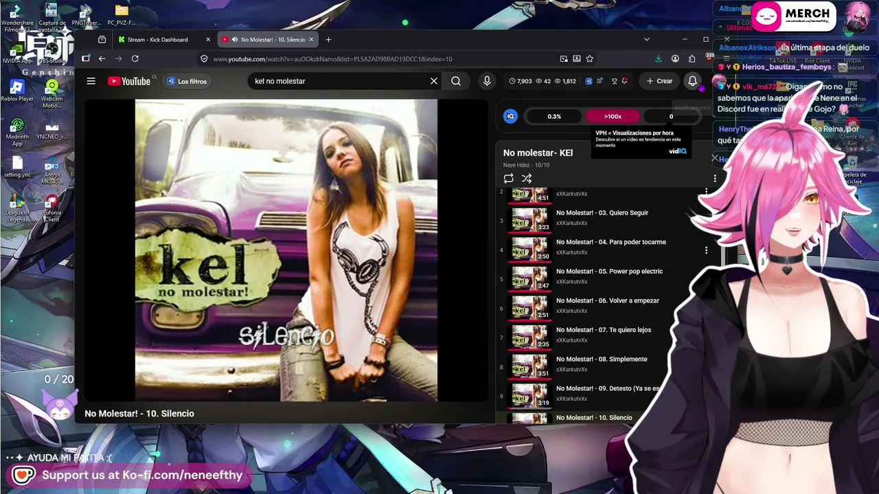The height and width of the screenshot is (494, 879).
Task: Toggle playlist shuffle icon
Action: tap(527, 178)
